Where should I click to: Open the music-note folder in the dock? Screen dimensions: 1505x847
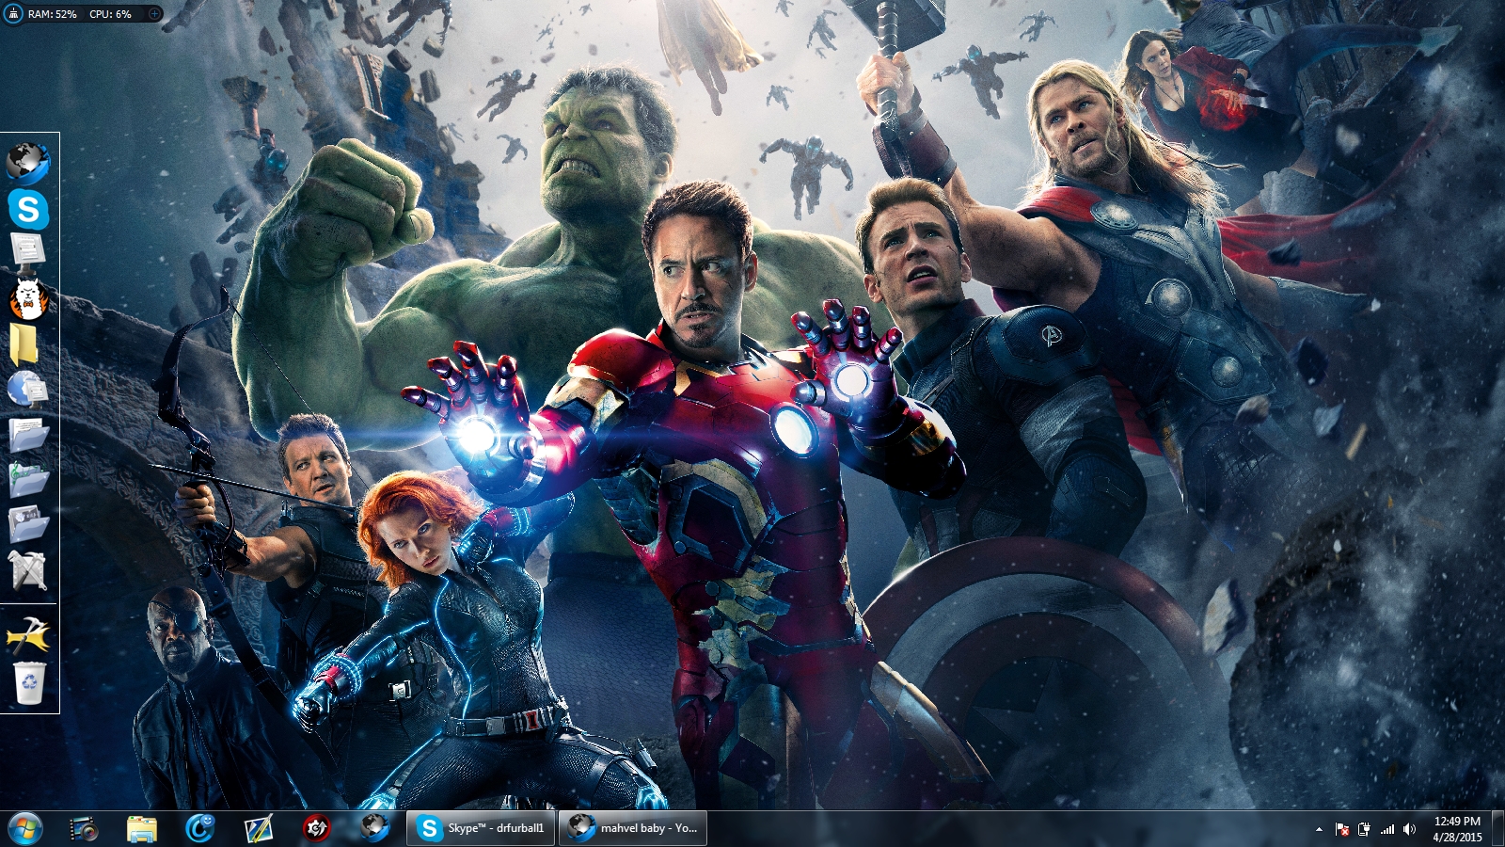click(28, 479)
